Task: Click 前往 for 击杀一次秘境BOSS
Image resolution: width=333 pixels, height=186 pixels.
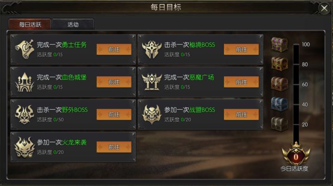Action: (241, 49)
